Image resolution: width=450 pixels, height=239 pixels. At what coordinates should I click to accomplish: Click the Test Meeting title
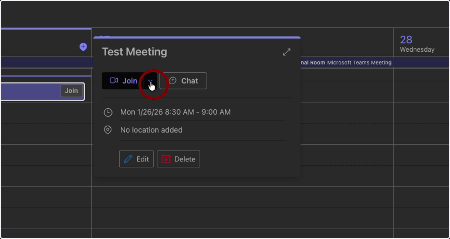tap(135, 52)
